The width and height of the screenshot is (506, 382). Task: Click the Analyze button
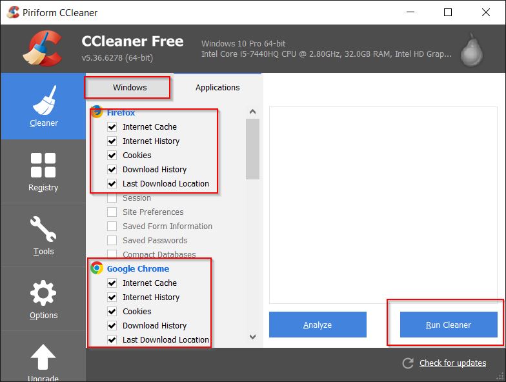click(318, 325)
